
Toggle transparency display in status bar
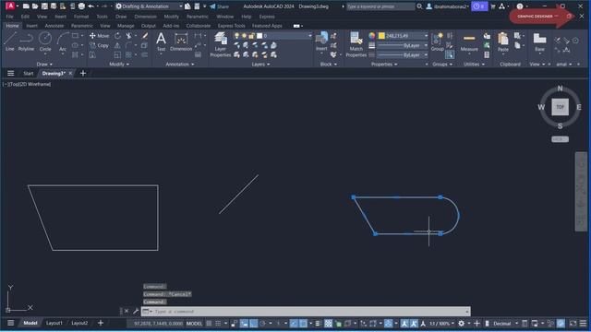[329, 324]
